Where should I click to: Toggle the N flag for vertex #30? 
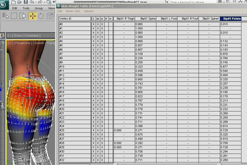pos(102,151)
